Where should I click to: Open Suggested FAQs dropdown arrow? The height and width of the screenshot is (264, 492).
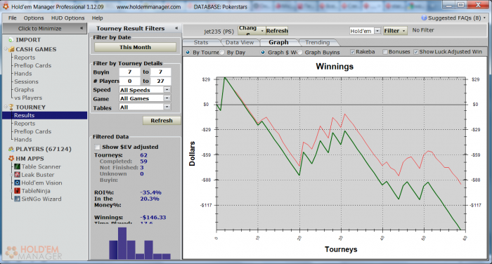tap(484, 18)
